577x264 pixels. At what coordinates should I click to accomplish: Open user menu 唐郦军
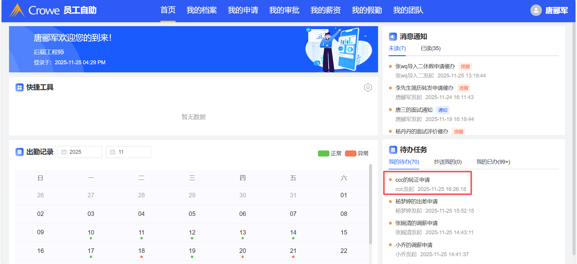point(556,11)
